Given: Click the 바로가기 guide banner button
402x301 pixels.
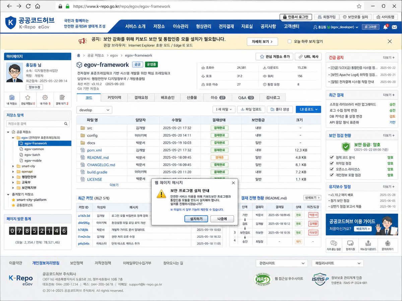Looking at the screenshot, I should pyautogui.click(x=362, y=229).
